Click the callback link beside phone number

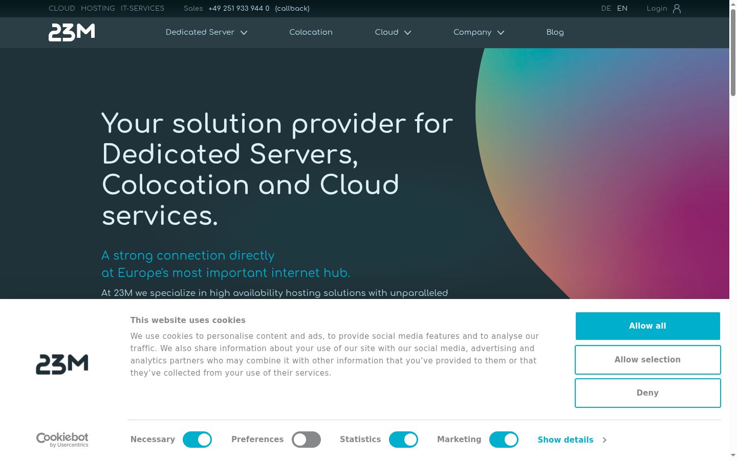tap(292, 9)
